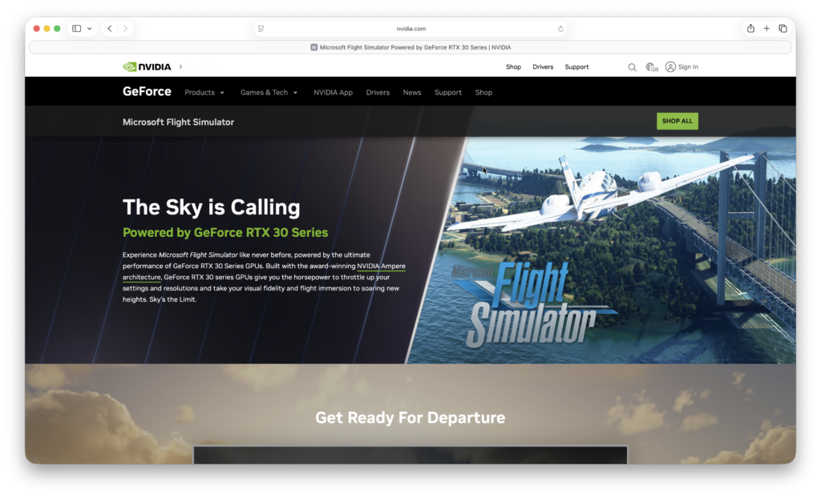
Task: Click the Sign In account icon
Action: (x=670, y=67)
